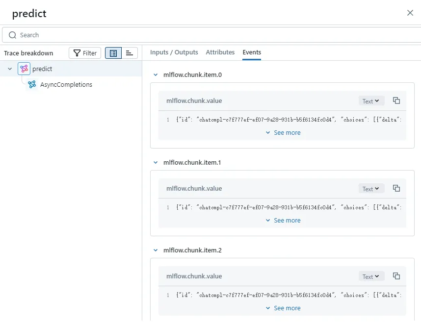Click mlflow.chunk.item.0 heading text
Image resolution: width=421 pixels, height=323 pixels.
192,75
